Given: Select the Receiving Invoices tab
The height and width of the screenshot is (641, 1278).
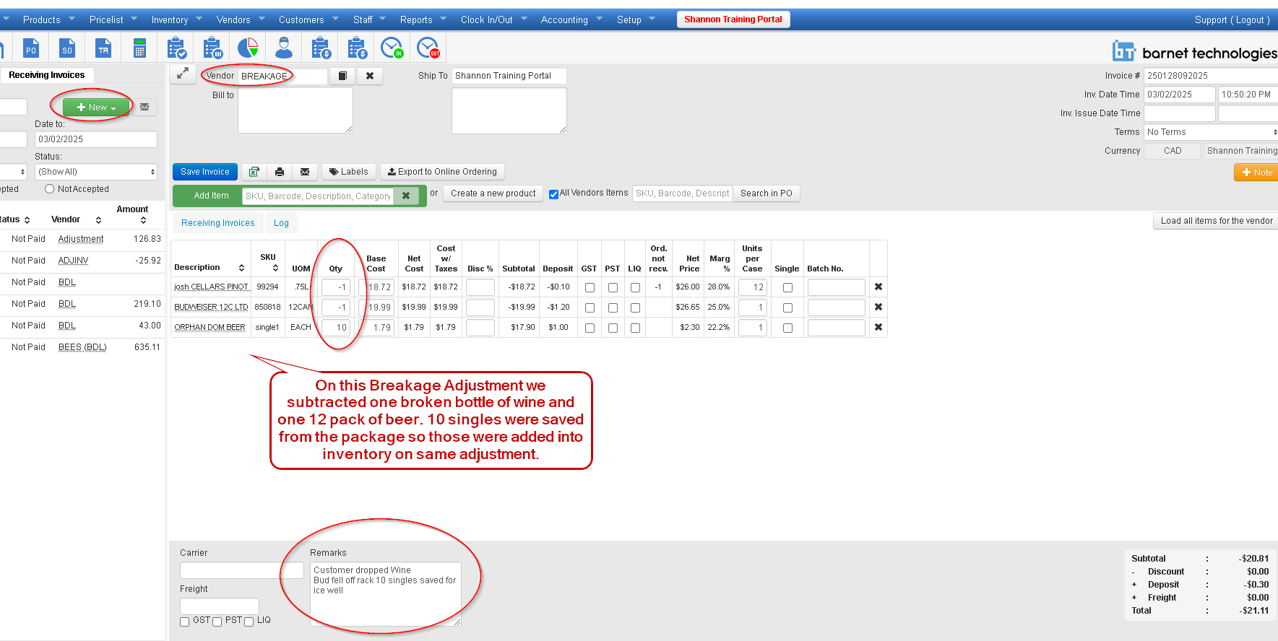Looking at the screenshot, I should 218,223.
